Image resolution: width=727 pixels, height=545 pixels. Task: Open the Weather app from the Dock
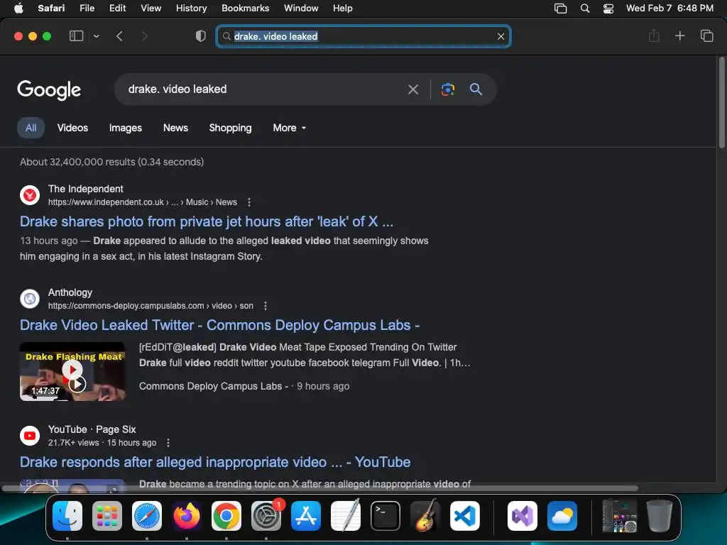pos(562,516)
